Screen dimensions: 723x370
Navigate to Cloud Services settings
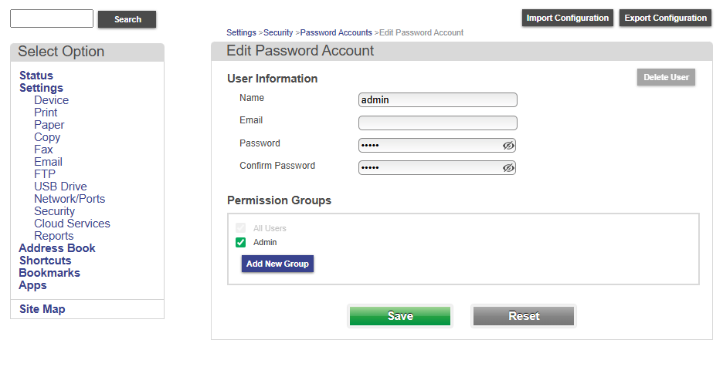pos(72,224)
